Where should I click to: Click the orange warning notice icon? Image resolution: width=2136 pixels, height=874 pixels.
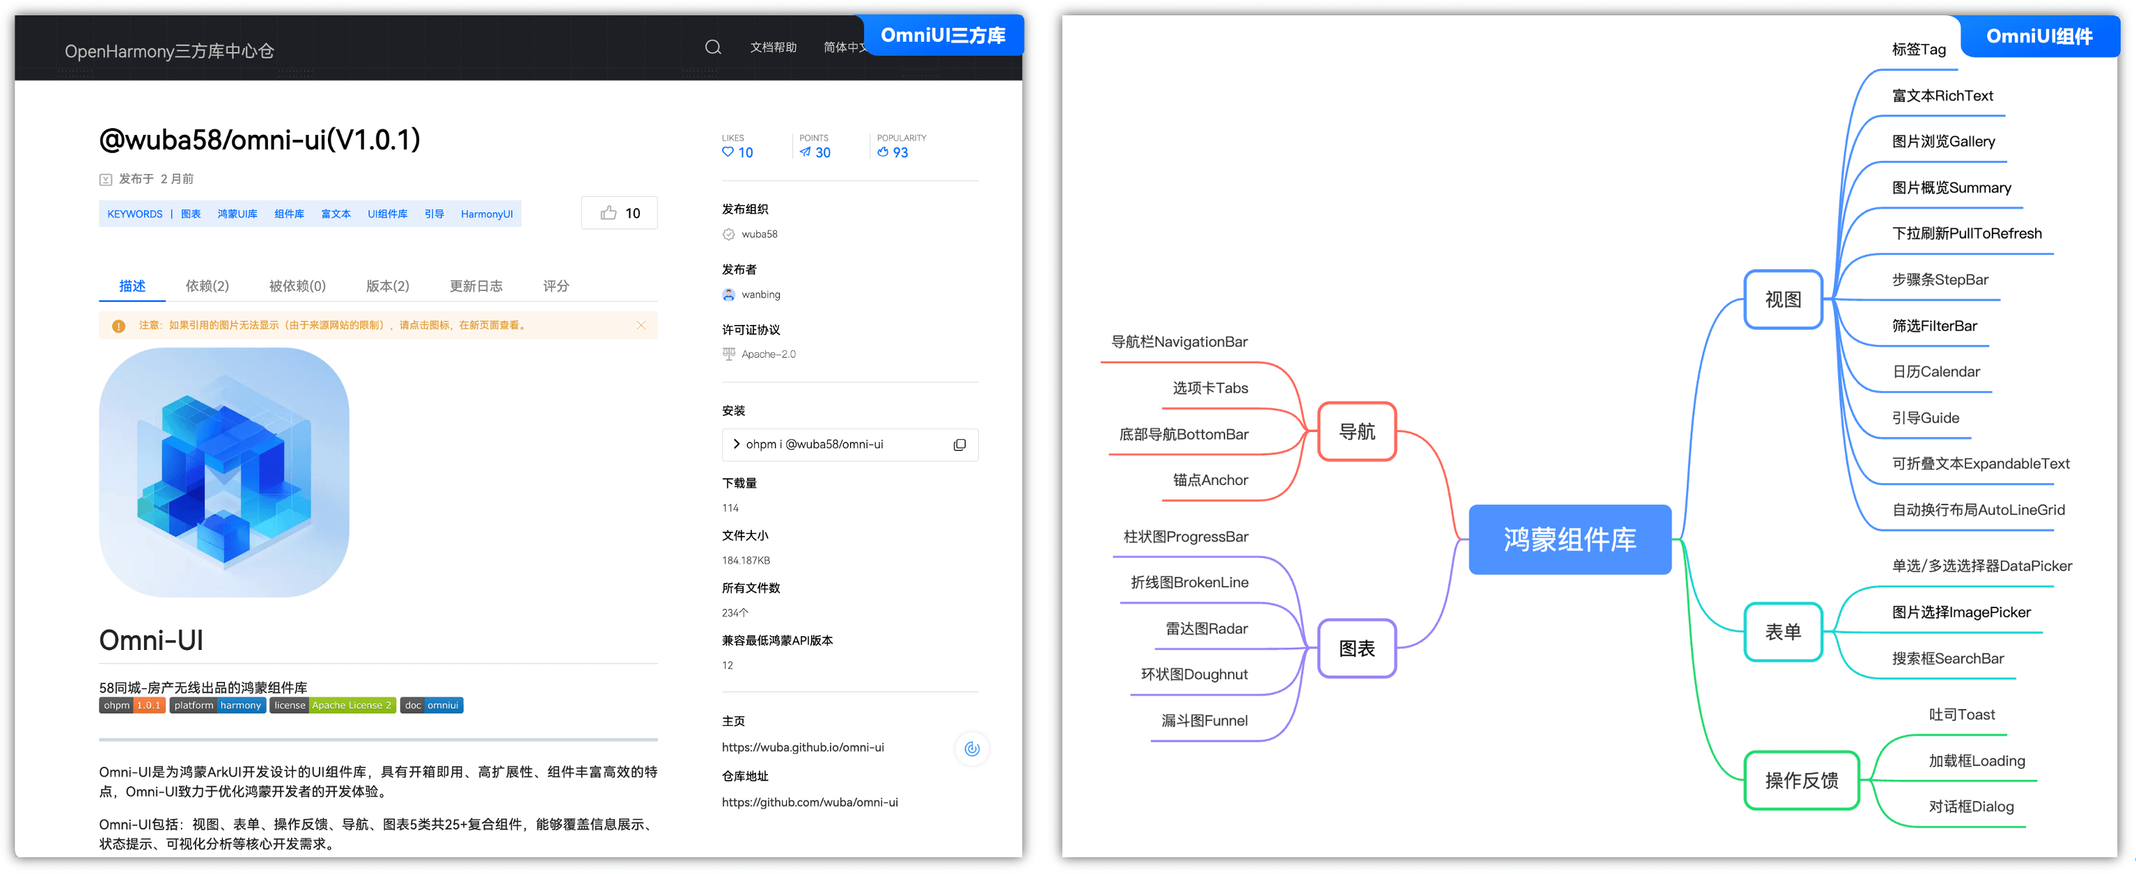[x=118, y=326]
